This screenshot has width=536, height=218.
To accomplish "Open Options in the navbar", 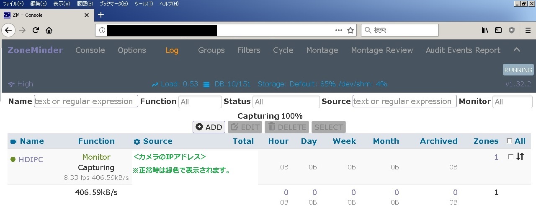I will (x=132, y=50).
